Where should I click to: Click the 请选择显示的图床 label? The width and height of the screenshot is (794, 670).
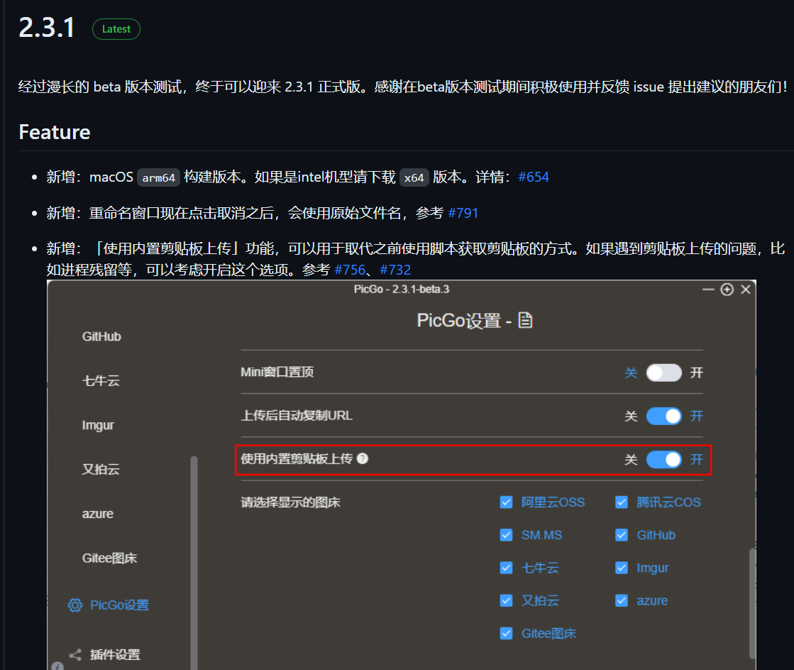point(290,502)
